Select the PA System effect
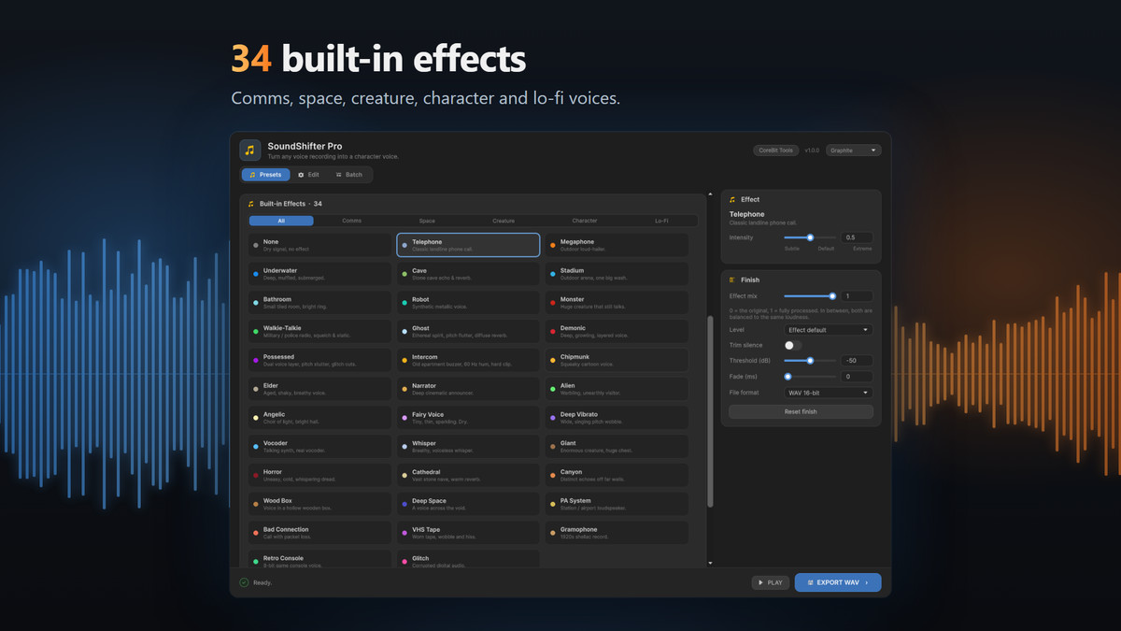The image size is (1121, 631). click(617, 504)
